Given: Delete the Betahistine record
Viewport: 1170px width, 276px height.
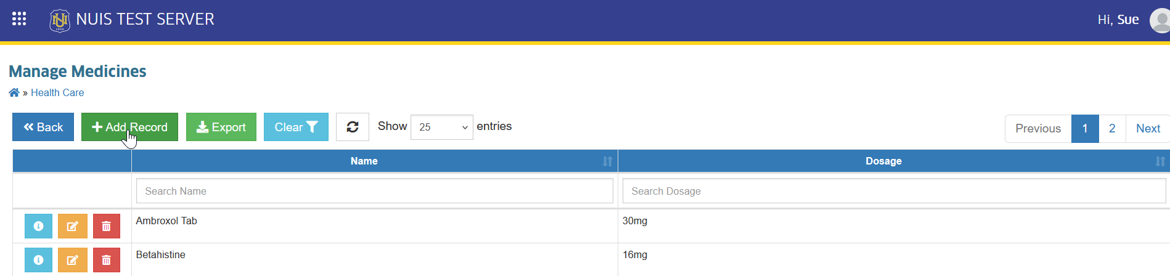Looking at the screenshot, I should click(107, 260).
